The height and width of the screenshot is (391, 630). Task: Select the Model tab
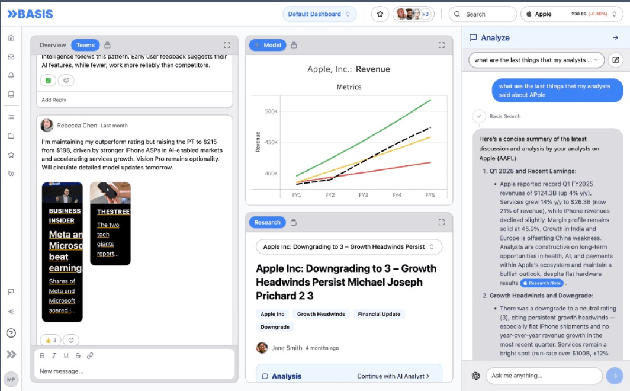[268, 45]
